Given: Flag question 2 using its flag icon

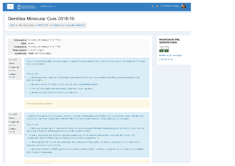Looking at the screenshot, I should [x=10, y=129].
